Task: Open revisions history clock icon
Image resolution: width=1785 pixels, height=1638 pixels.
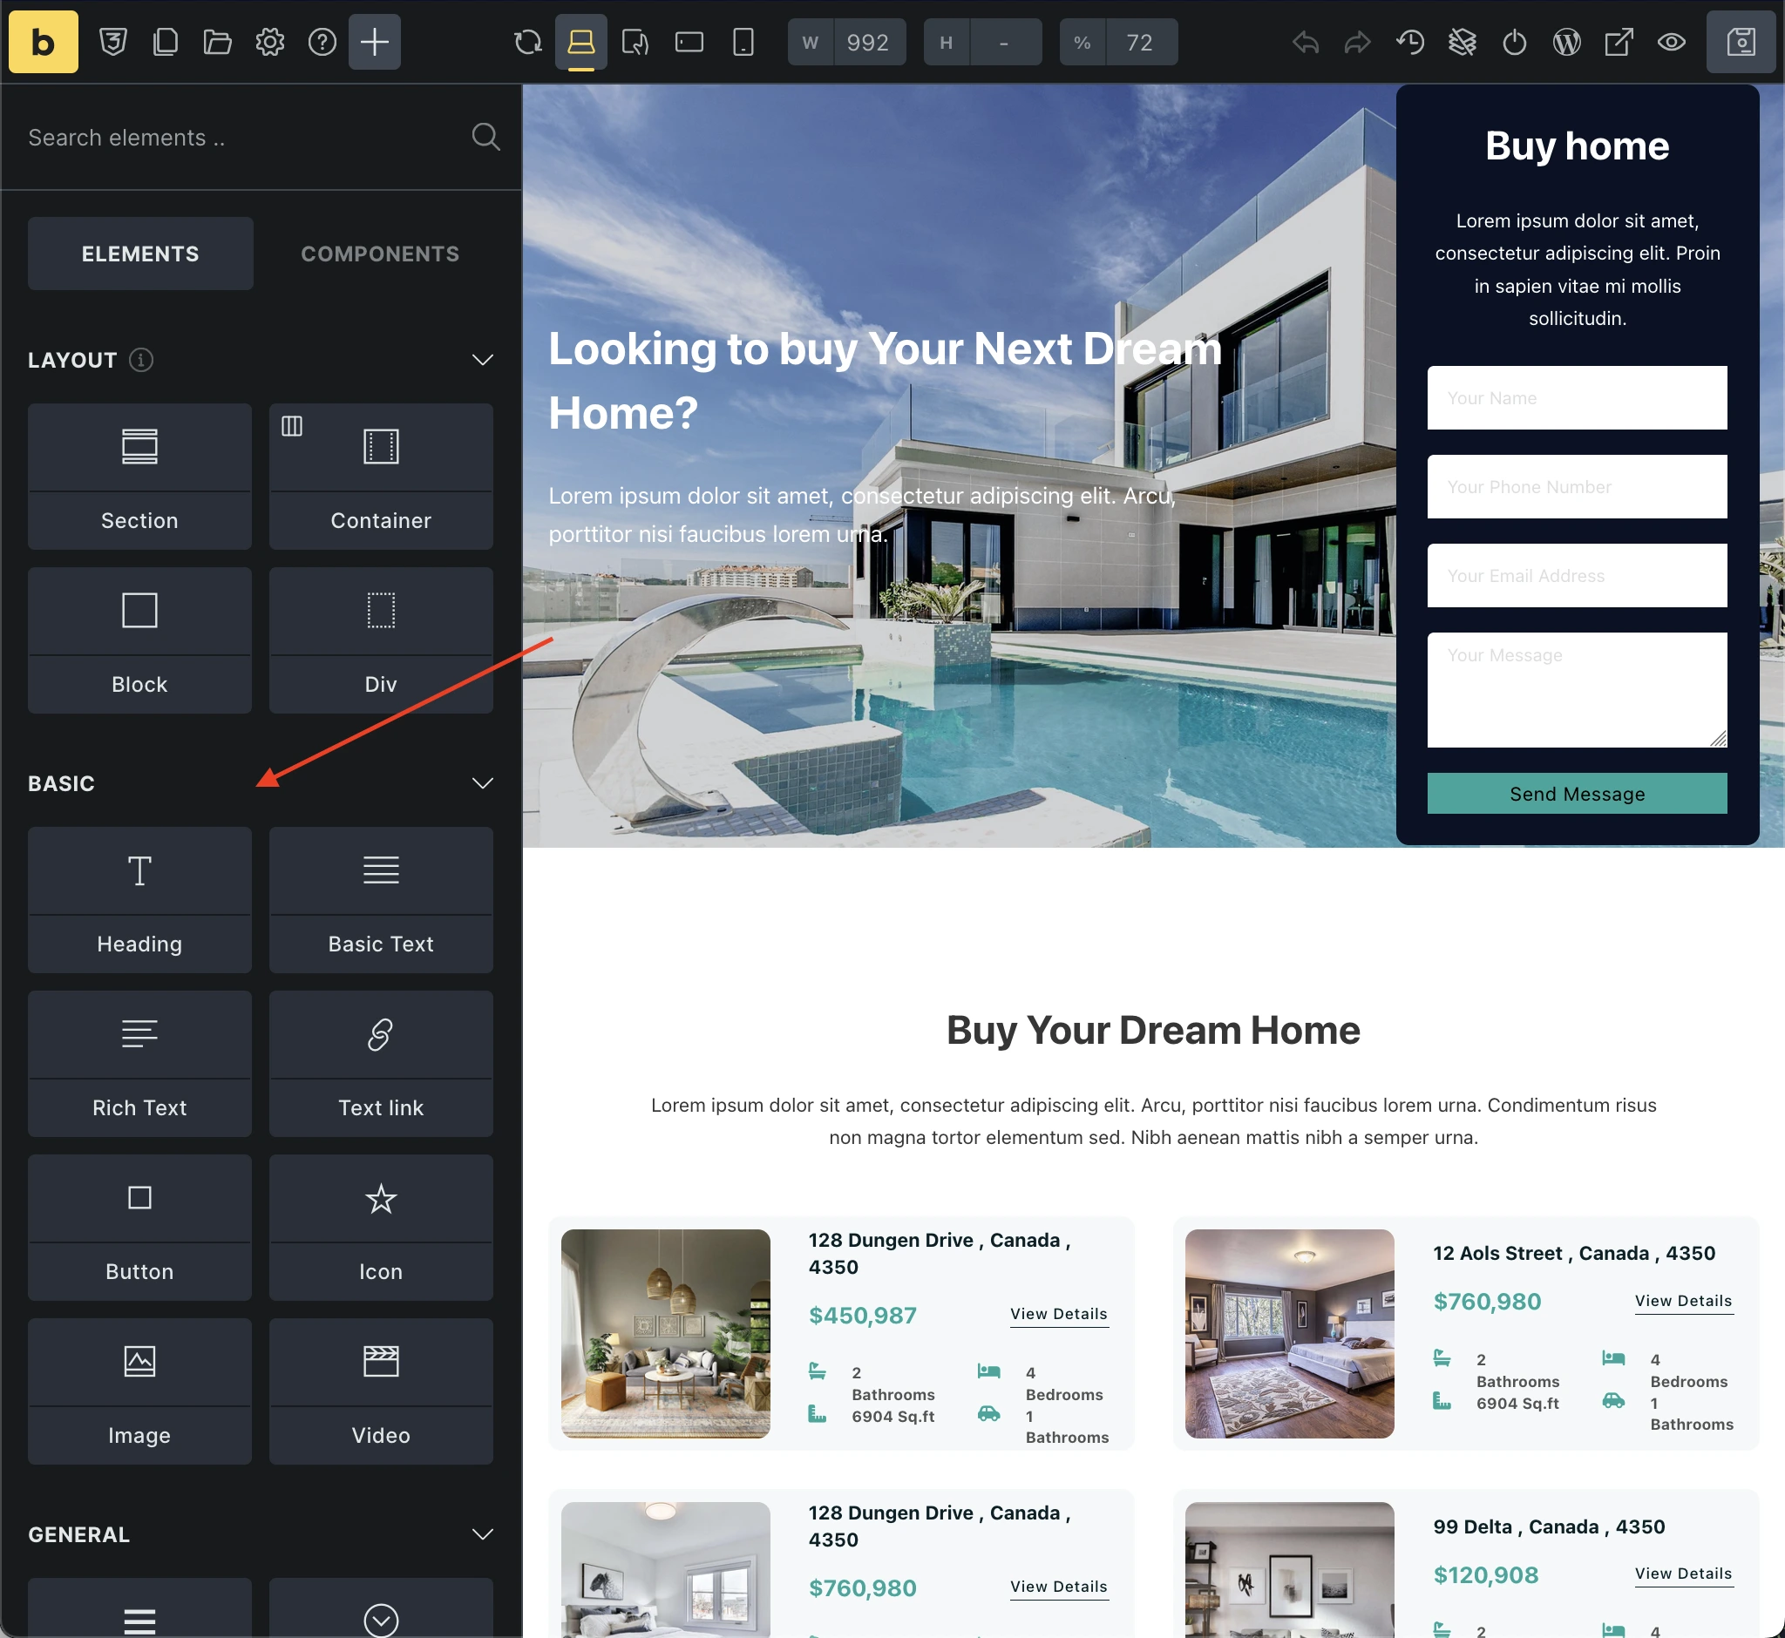Action: pos(1410,42)
